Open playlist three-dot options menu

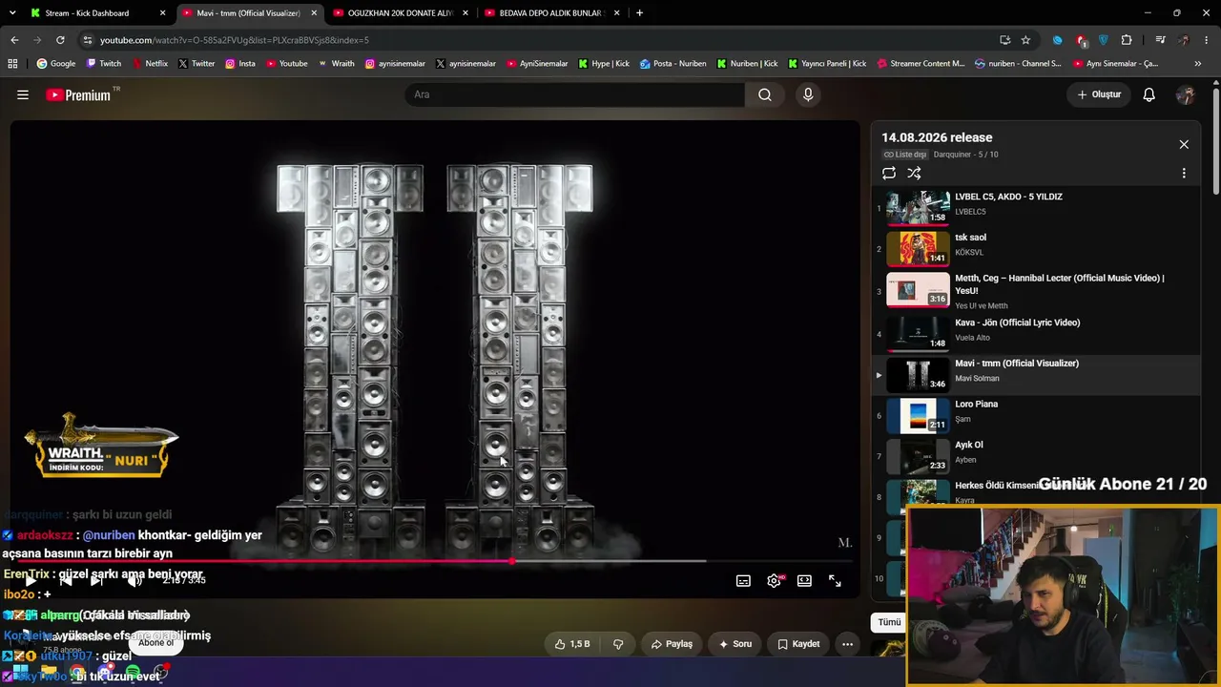pos(1184,173)
